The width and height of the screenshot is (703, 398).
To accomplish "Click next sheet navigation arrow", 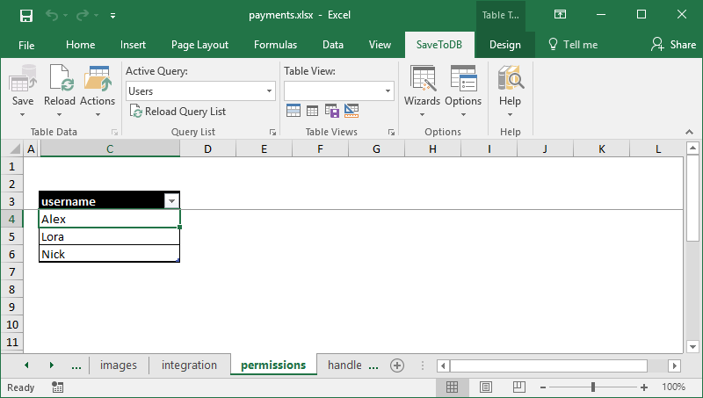I will tap(52, 365).
